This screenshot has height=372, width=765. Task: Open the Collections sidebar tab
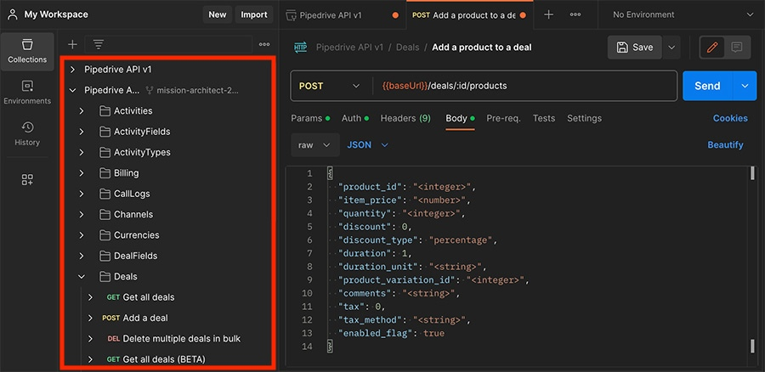[27, 52]
